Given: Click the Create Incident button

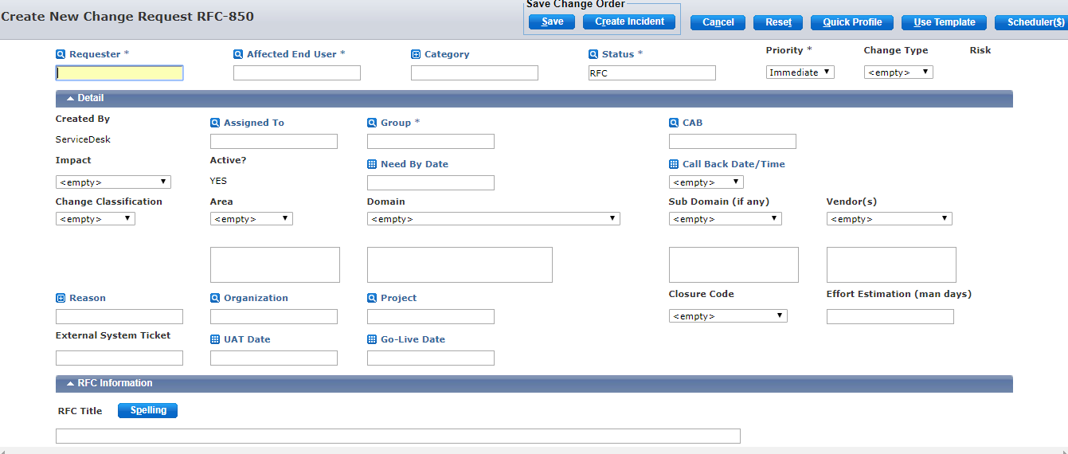Looking at the screenshot, I should 629,22.
